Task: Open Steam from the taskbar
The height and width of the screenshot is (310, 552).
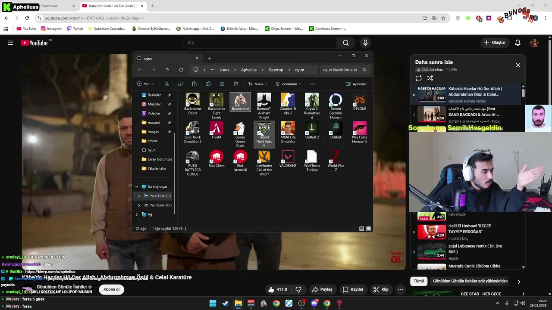Action: (225, 304)
